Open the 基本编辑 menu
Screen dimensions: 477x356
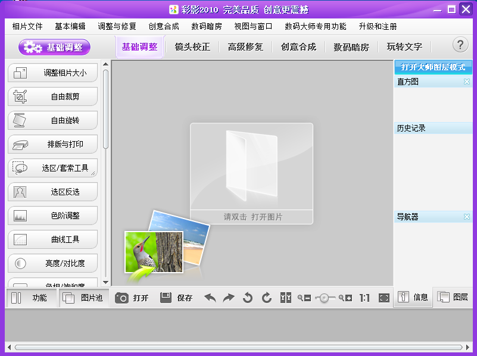pyautogui.click(x=70, y=26)
